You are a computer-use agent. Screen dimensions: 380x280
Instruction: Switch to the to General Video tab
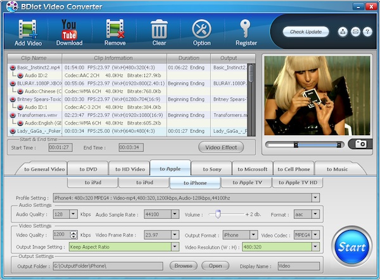(43, 169)
